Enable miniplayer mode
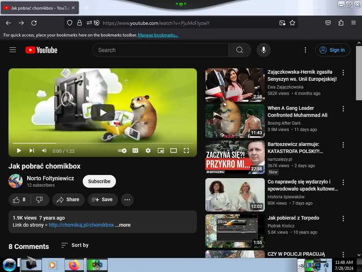 click(161, 151)
